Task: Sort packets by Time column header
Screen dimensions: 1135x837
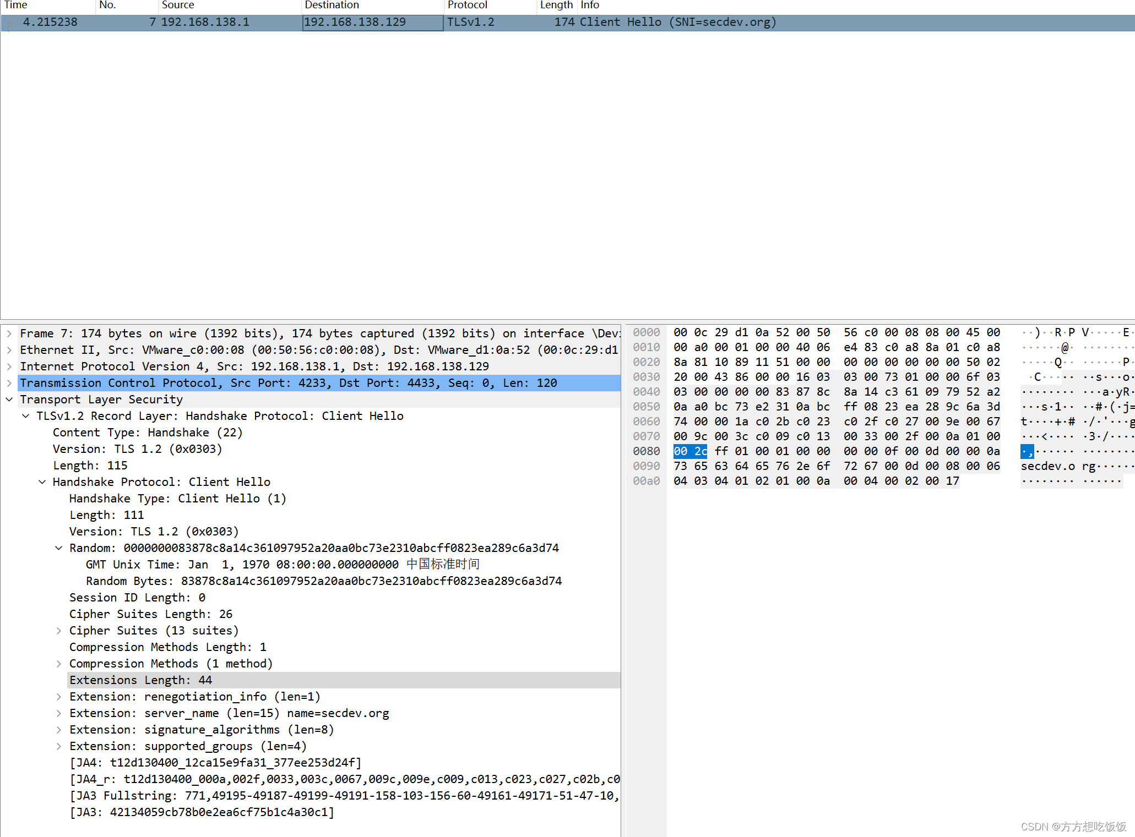Action: click(17, 5)
